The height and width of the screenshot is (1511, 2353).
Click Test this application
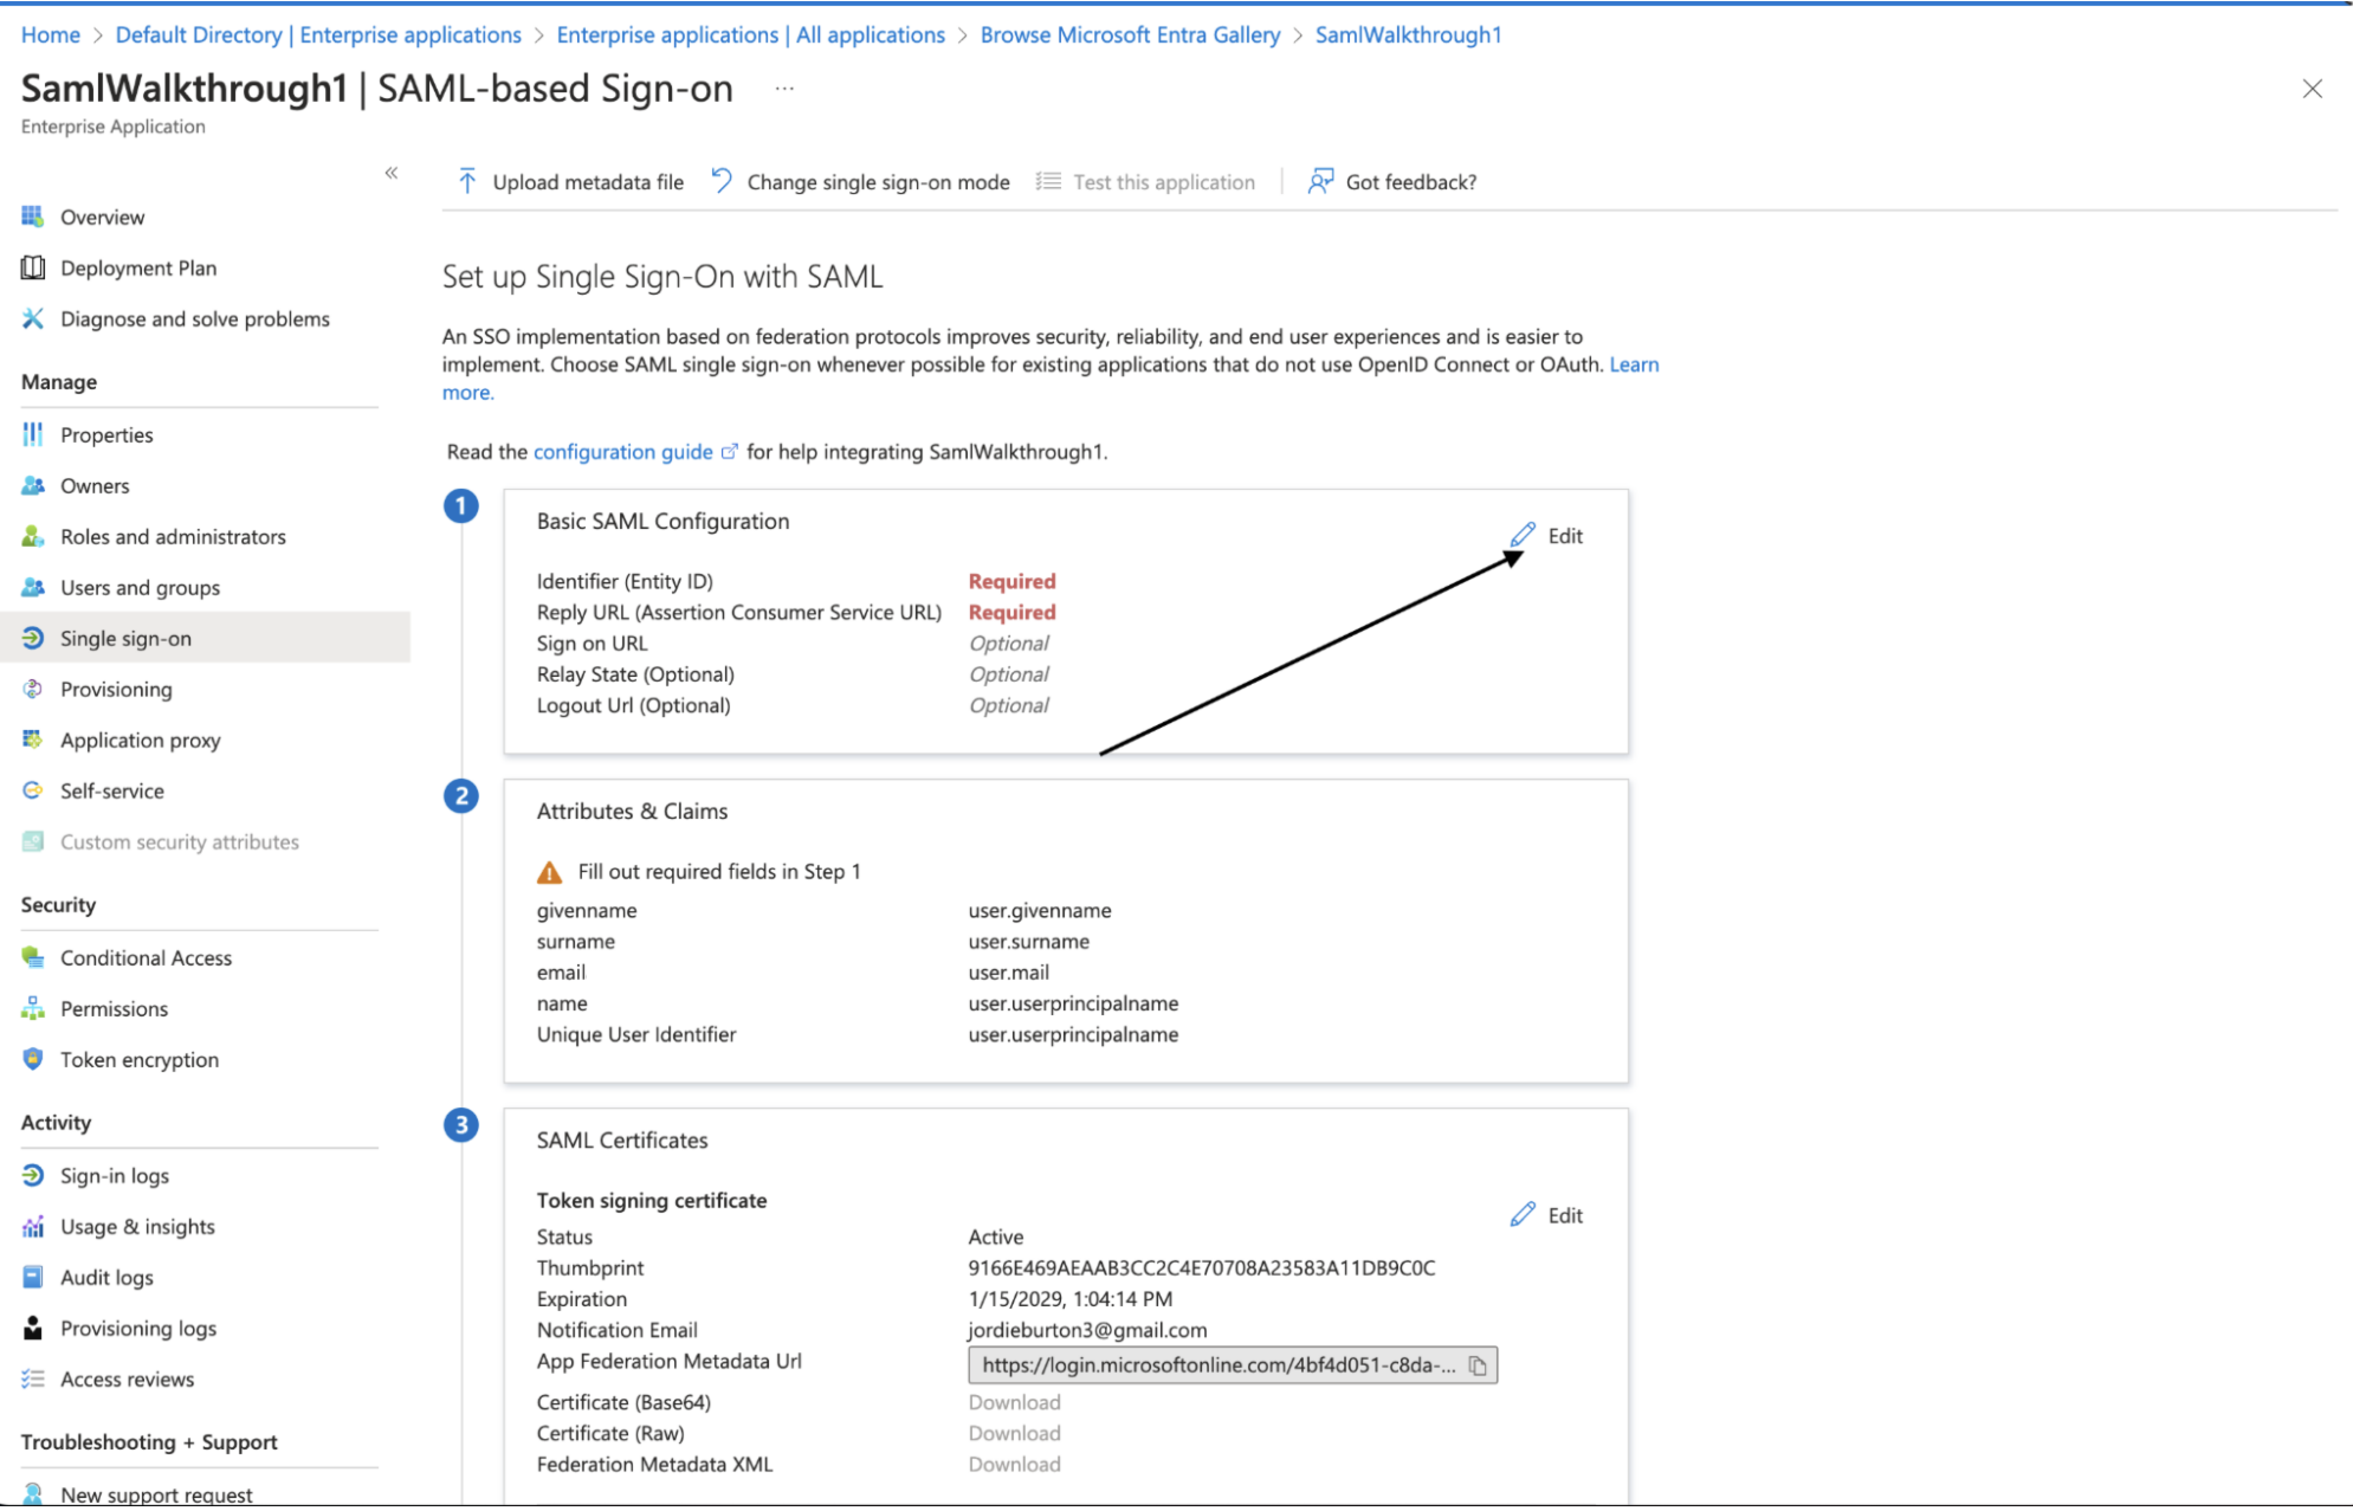(1146, 182)
